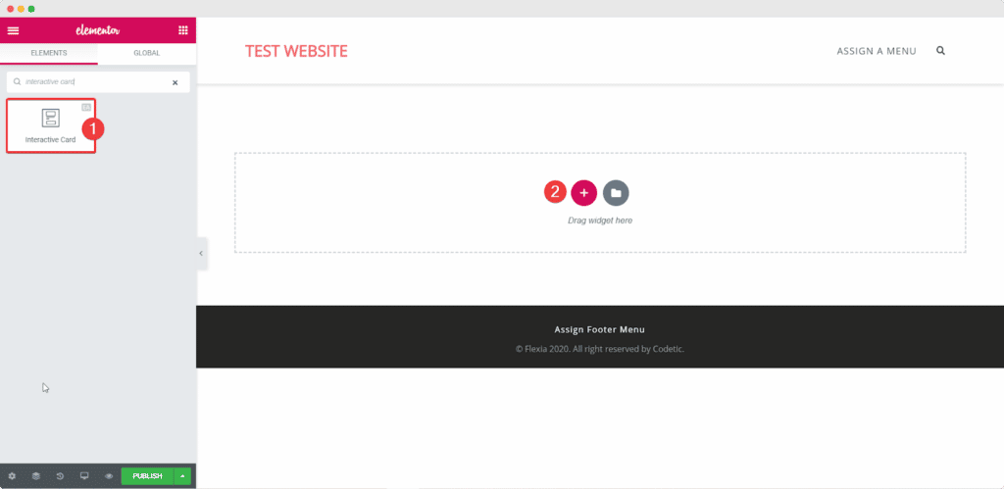Select the Elements tab
This screenshot has width=1004, height=489.
[x=49, y=53]
